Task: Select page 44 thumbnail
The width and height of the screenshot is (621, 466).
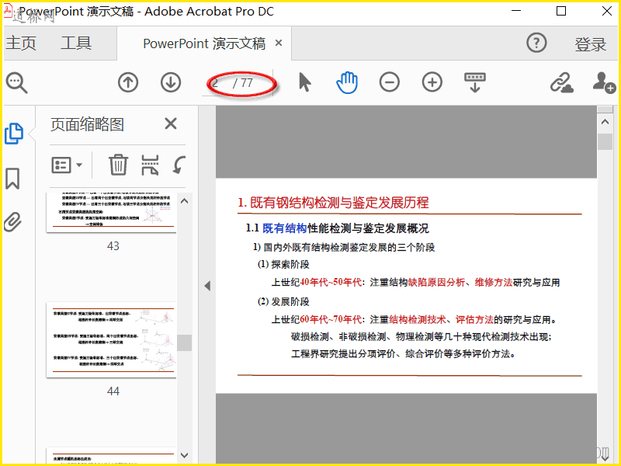Action: [x=111, y=339]
